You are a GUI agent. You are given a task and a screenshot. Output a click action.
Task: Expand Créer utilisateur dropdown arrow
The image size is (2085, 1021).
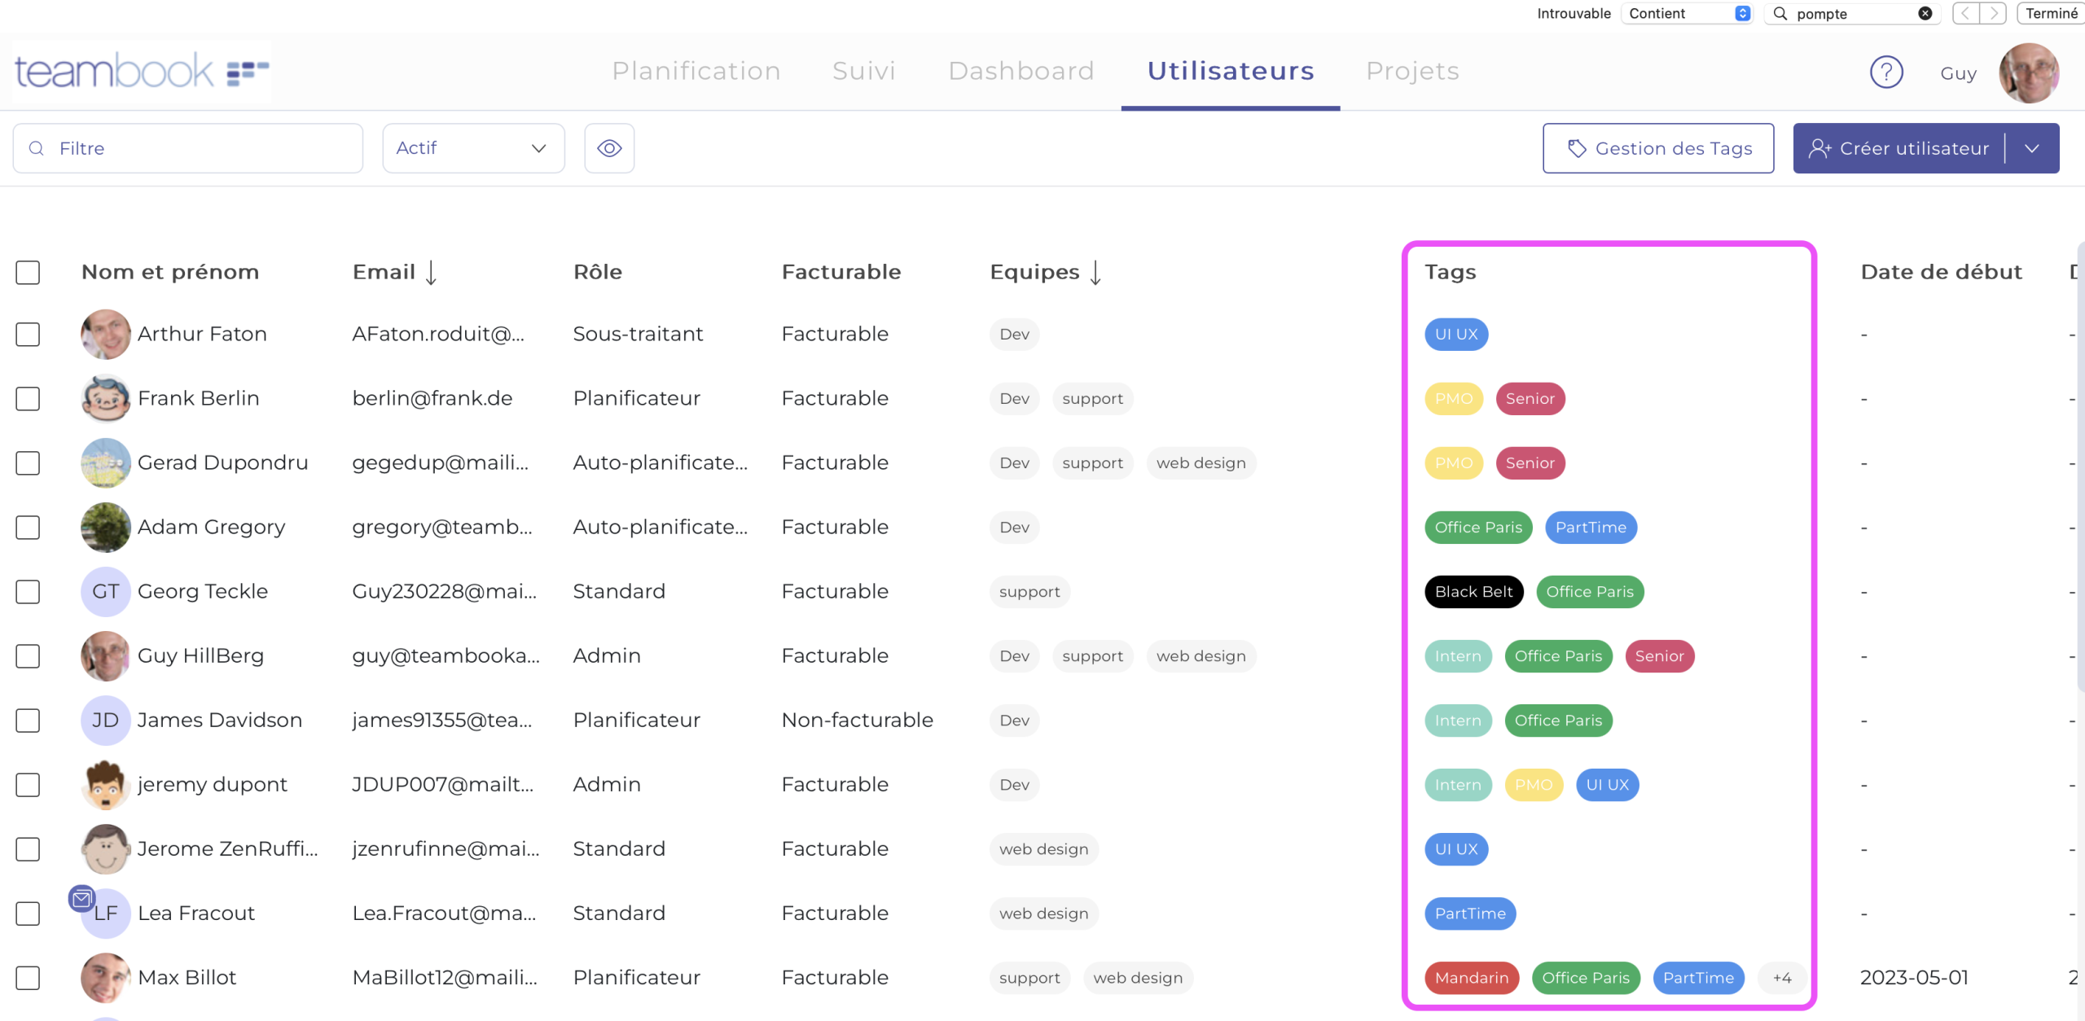pos(2032,148)
